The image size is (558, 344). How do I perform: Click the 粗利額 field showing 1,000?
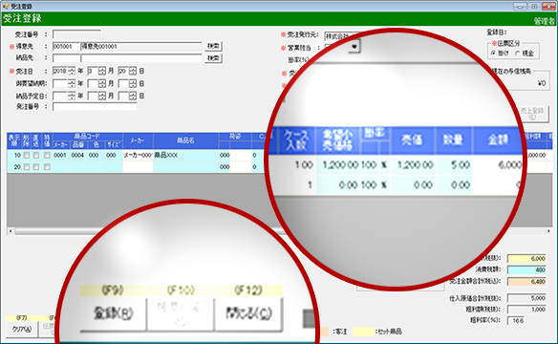point(526,310)
